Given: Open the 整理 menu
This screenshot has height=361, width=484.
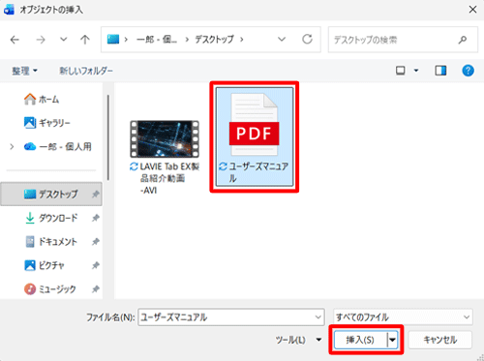Looking at the screenshot, I should point(24,71).
